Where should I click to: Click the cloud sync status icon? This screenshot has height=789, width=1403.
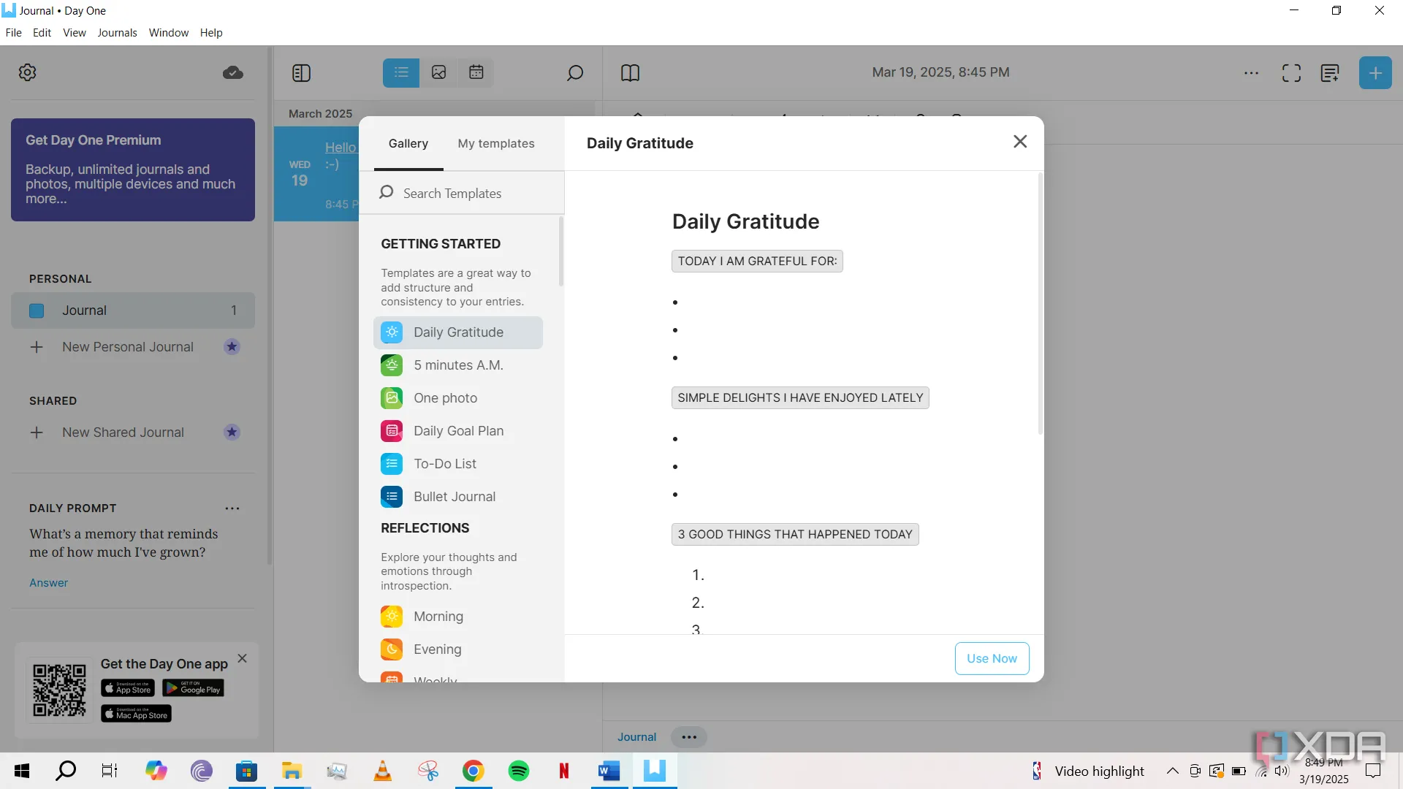point(232,72)
